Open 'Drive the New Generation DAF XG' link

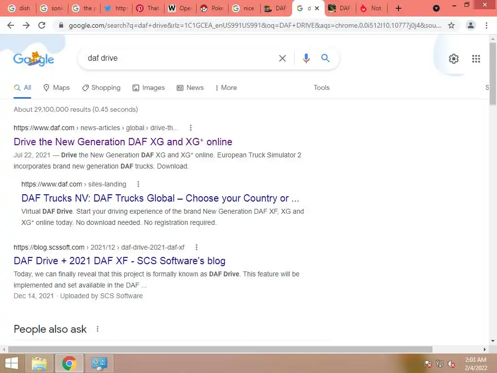tap(123, 142)
